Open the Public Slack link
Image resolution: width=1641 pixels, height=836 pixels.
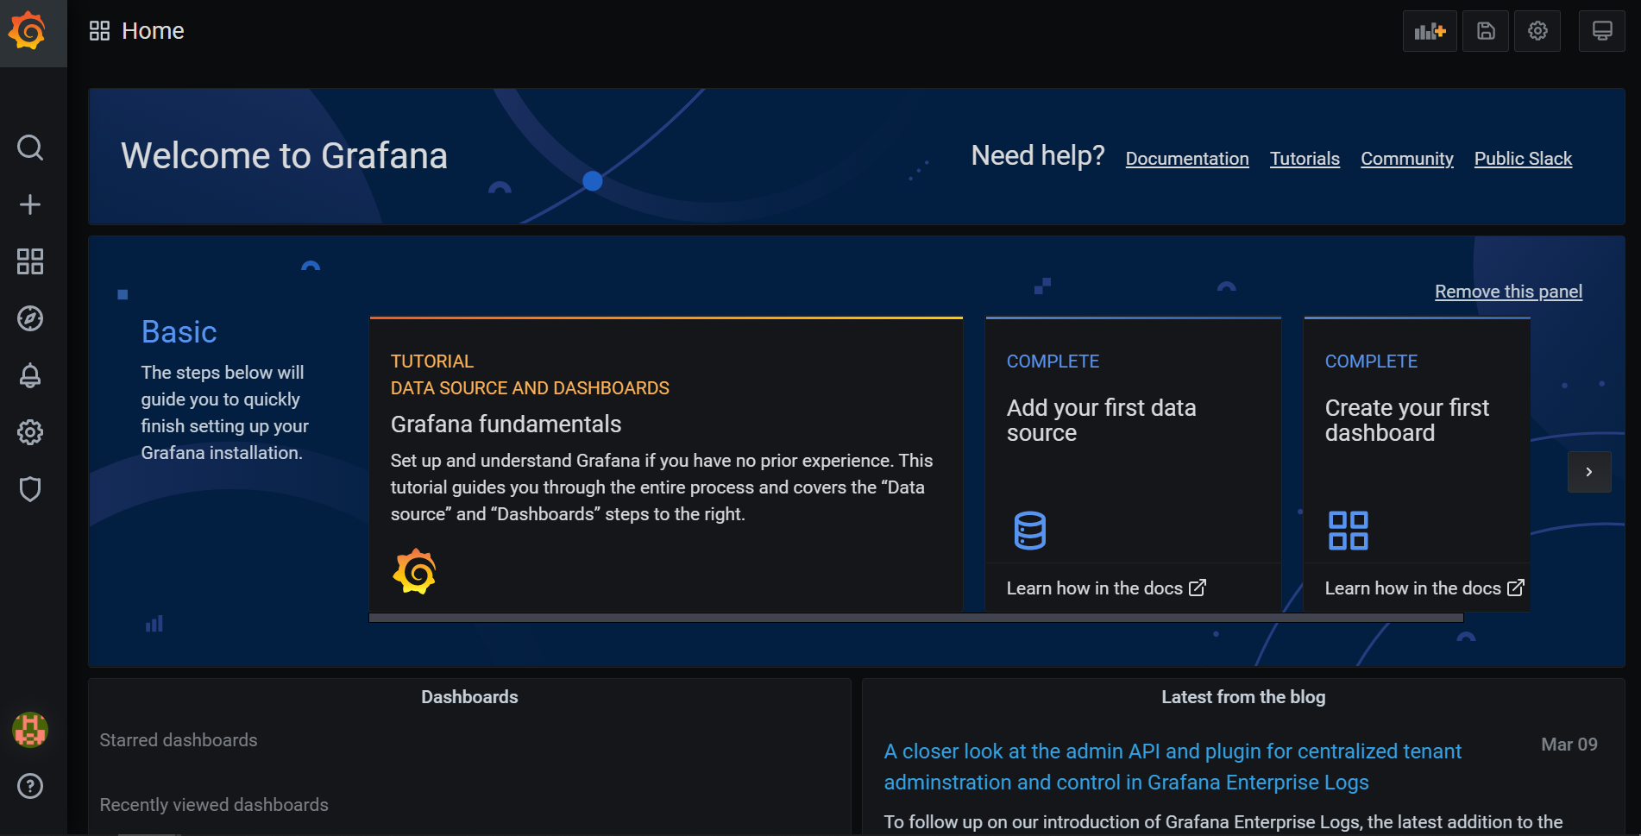coord(1523,159)
